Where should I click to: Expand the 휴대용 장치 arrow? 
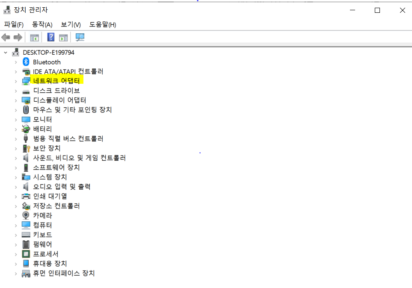tap(16, 264)
